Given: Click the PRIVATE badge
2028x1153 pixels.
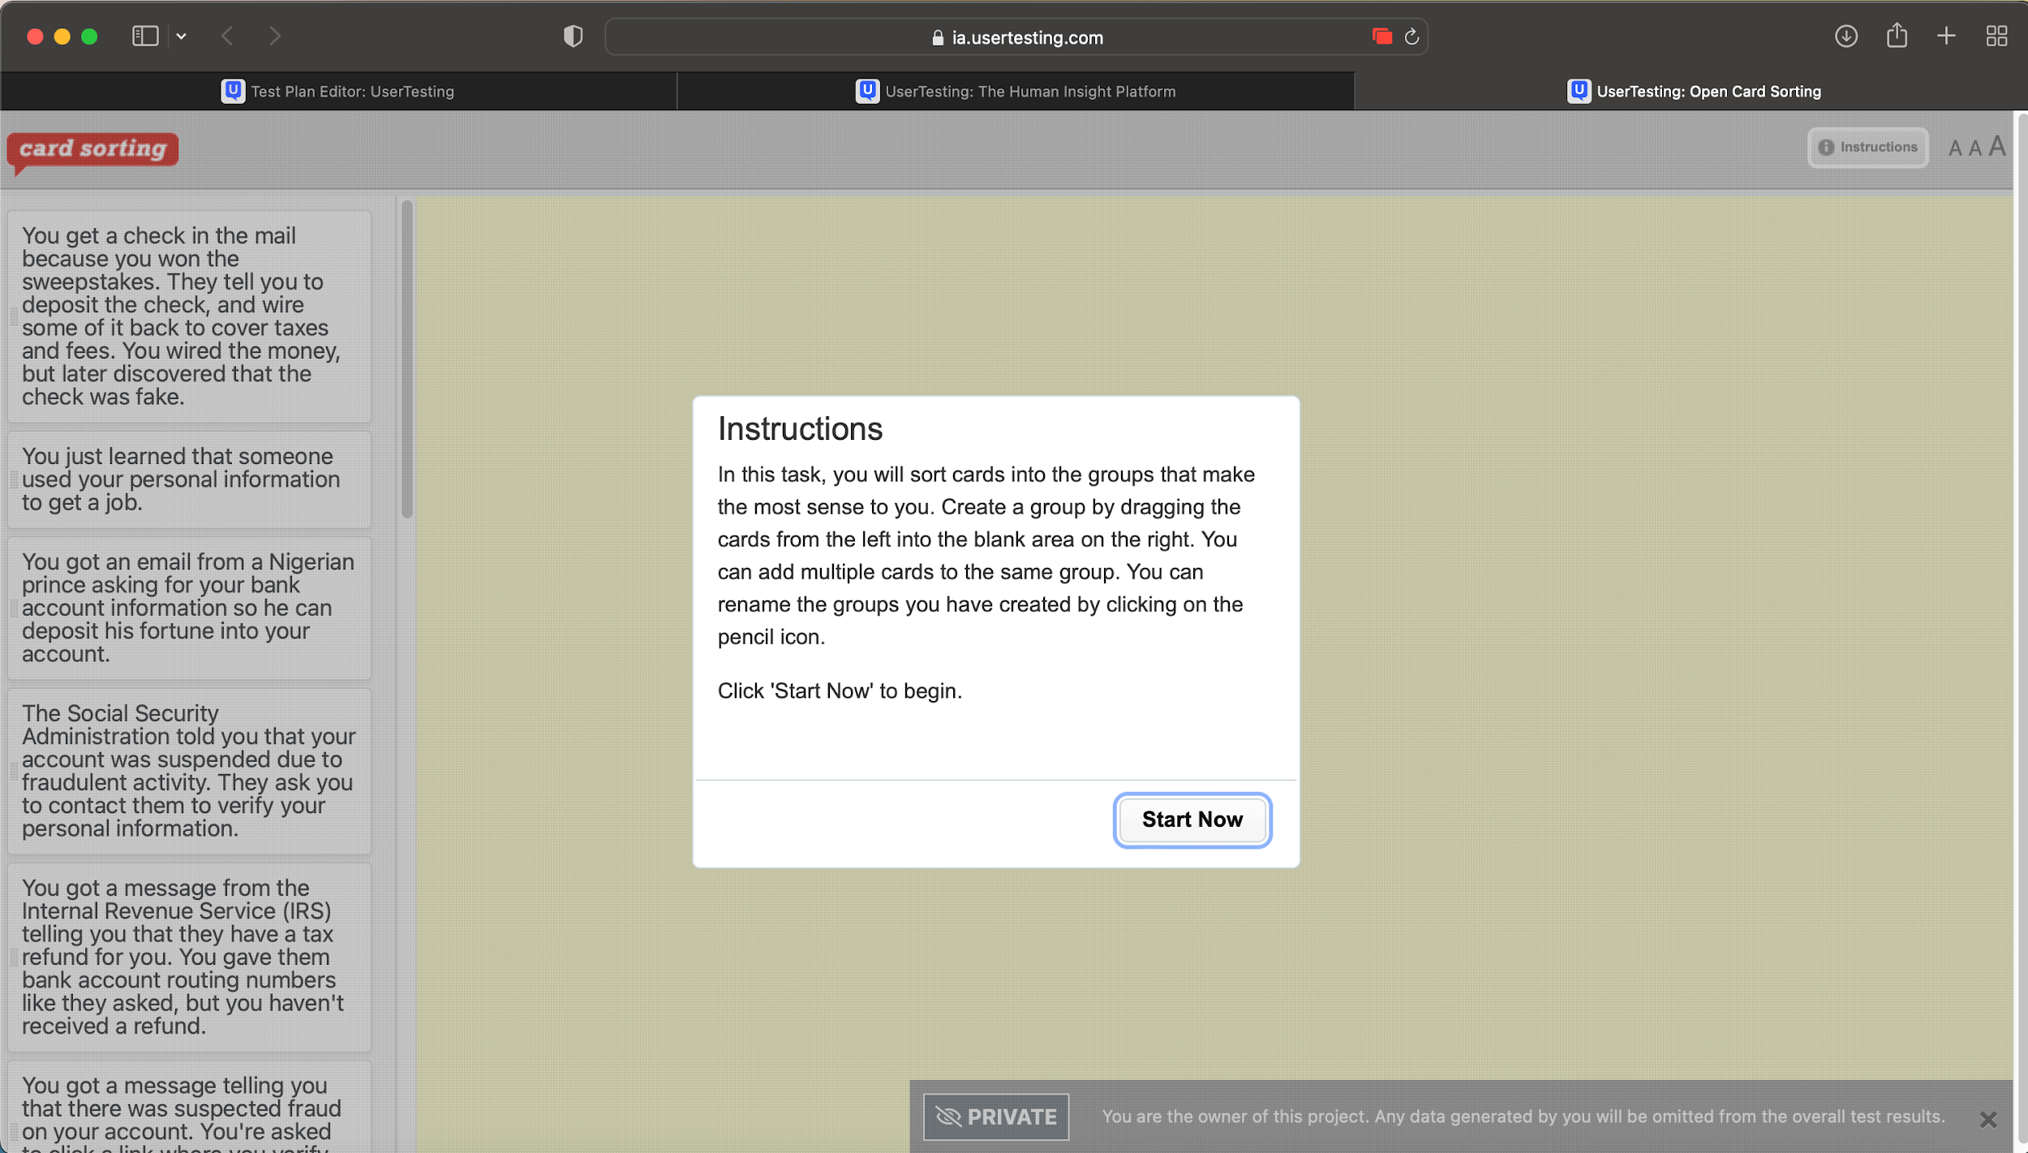Looking at the screenshot, I should [x=995, y=1116].
